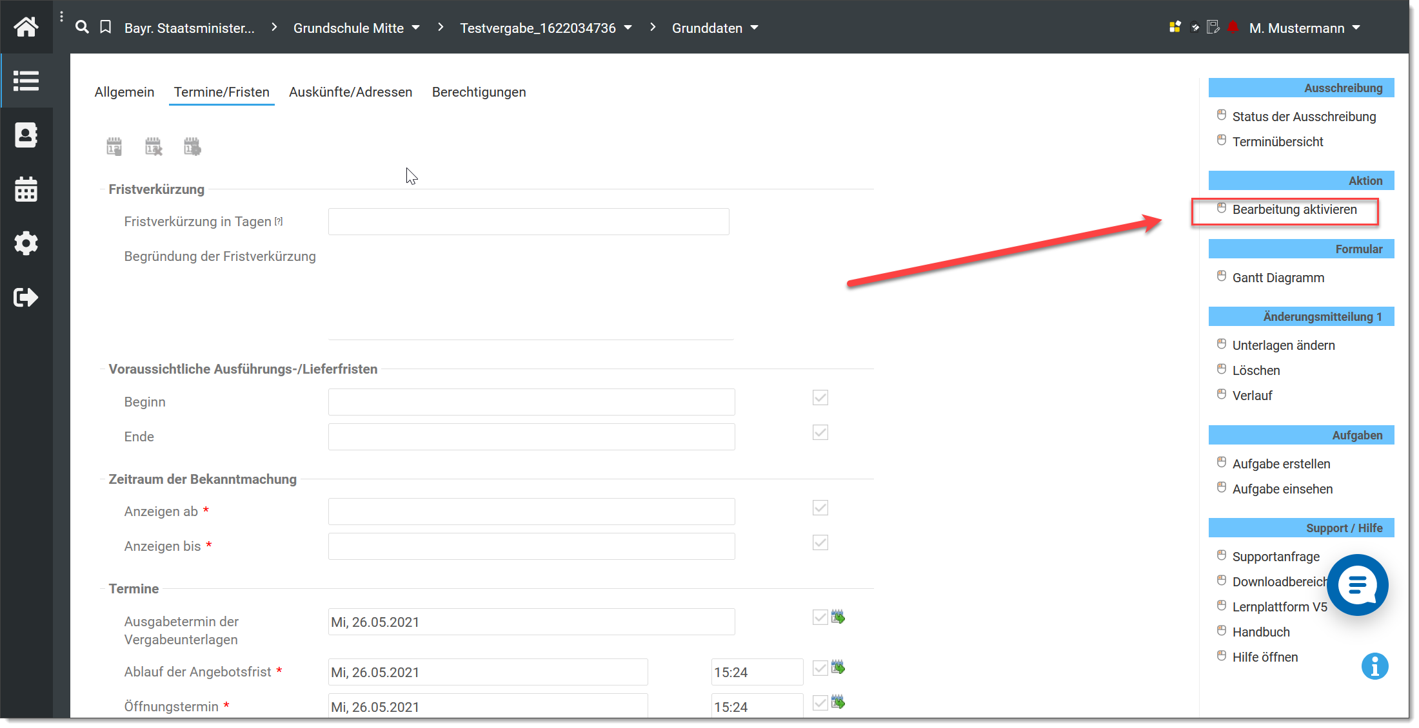Open the Handbuch link
This screenshot has width=1419, height=728.
1261,632
